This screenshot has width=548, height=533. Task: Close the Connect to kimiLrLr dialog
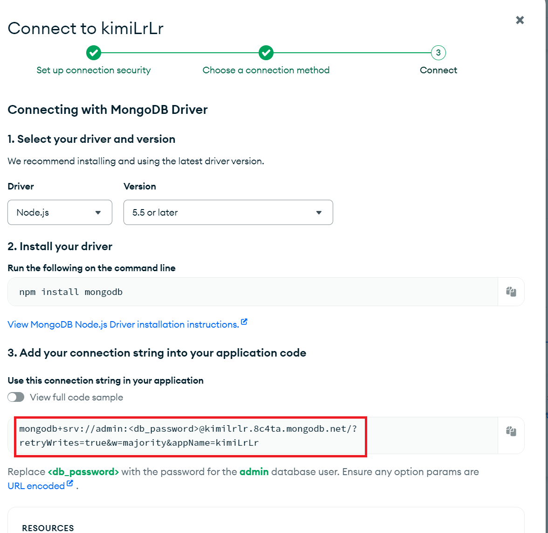click(520, 20)
